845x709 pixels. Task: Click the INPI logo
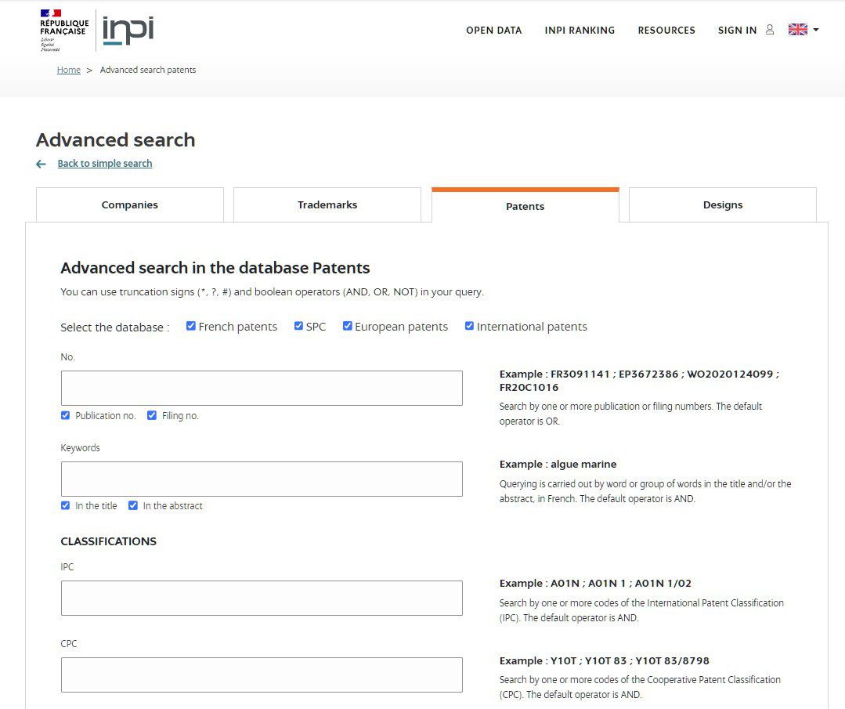tap(128, 31)
